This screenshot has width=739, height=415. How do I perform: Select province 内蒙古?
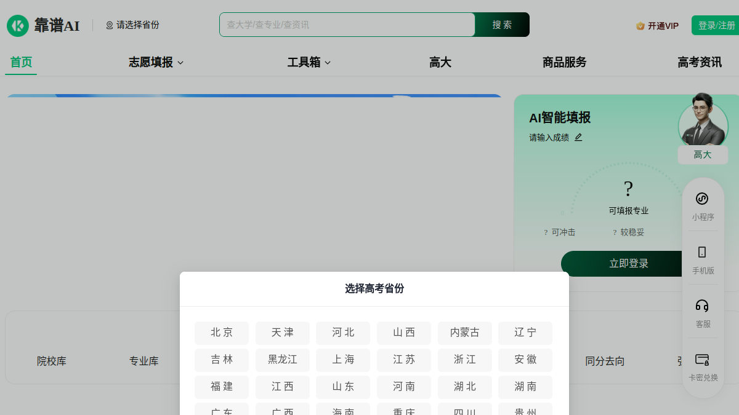465,333
